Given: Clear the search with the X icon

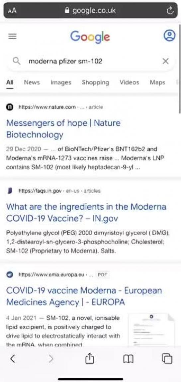Looking at the screenshot, I should pos(165,61).
